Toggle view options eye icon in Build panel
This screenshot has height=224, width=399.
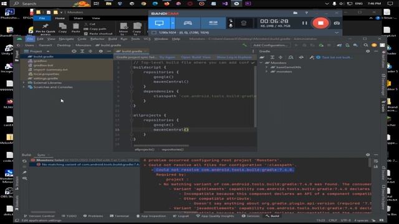24,179
